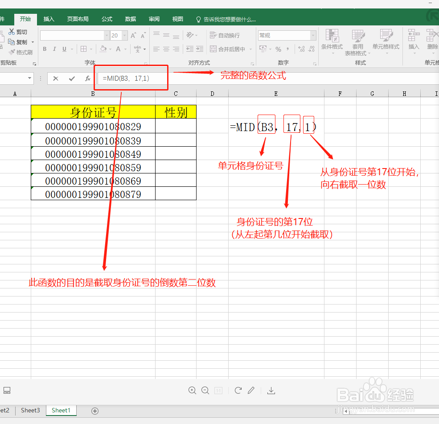Click the decrease decimal icon

click(312, 49)
